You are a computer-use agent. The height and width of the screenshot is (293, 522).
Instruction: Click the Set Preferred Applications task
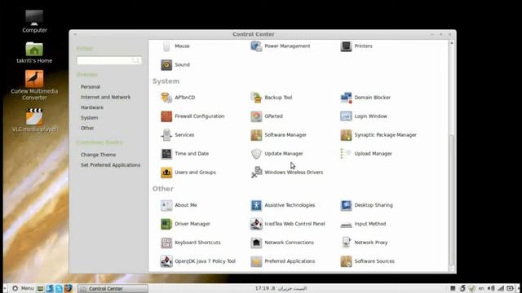(x=110, y=165)
